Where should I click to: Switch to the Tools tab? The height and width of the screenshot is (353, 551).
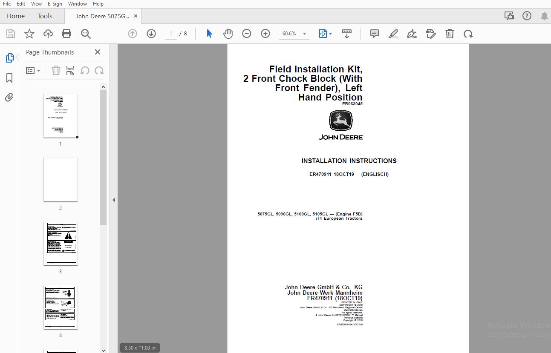45,16
